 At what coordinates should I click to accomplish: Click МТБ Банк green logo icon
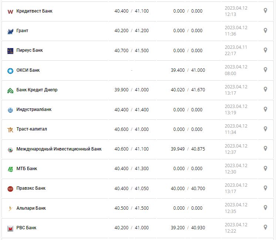click(10, 169)
